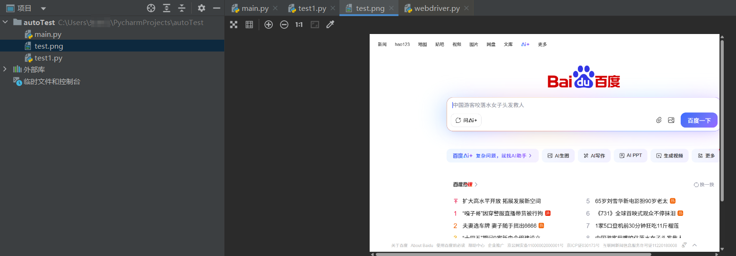Click the 图片 link in the preview
Screen dimensions: 736x256
click(474, 44)
